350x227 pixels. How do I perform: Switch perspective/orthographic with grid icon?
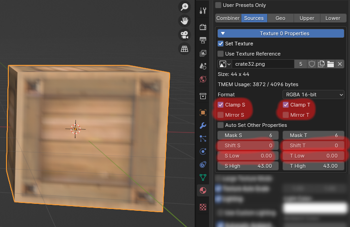[x=184, y=49]
